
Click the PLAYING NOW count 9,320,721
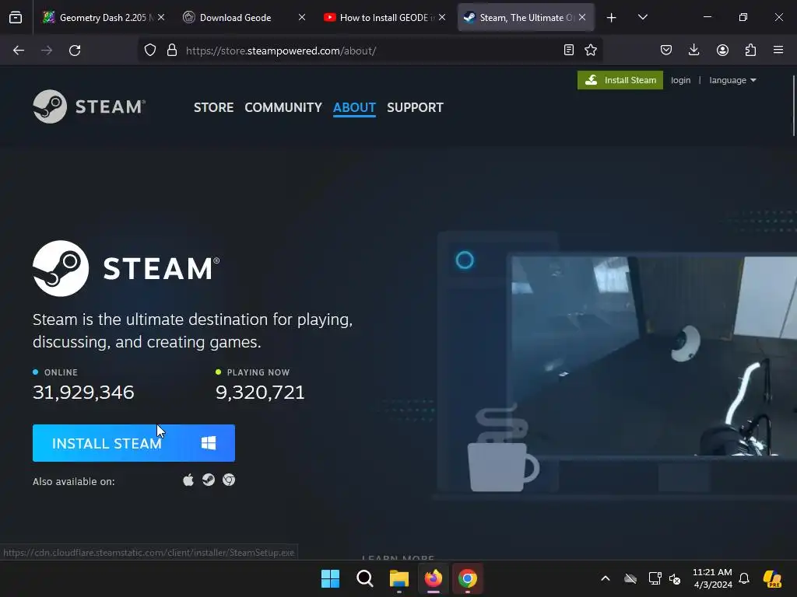pos(260,392)
